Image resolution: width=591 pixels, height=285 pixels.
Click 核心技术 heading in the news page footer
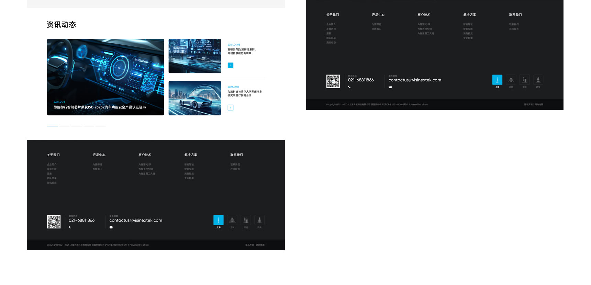145,155
